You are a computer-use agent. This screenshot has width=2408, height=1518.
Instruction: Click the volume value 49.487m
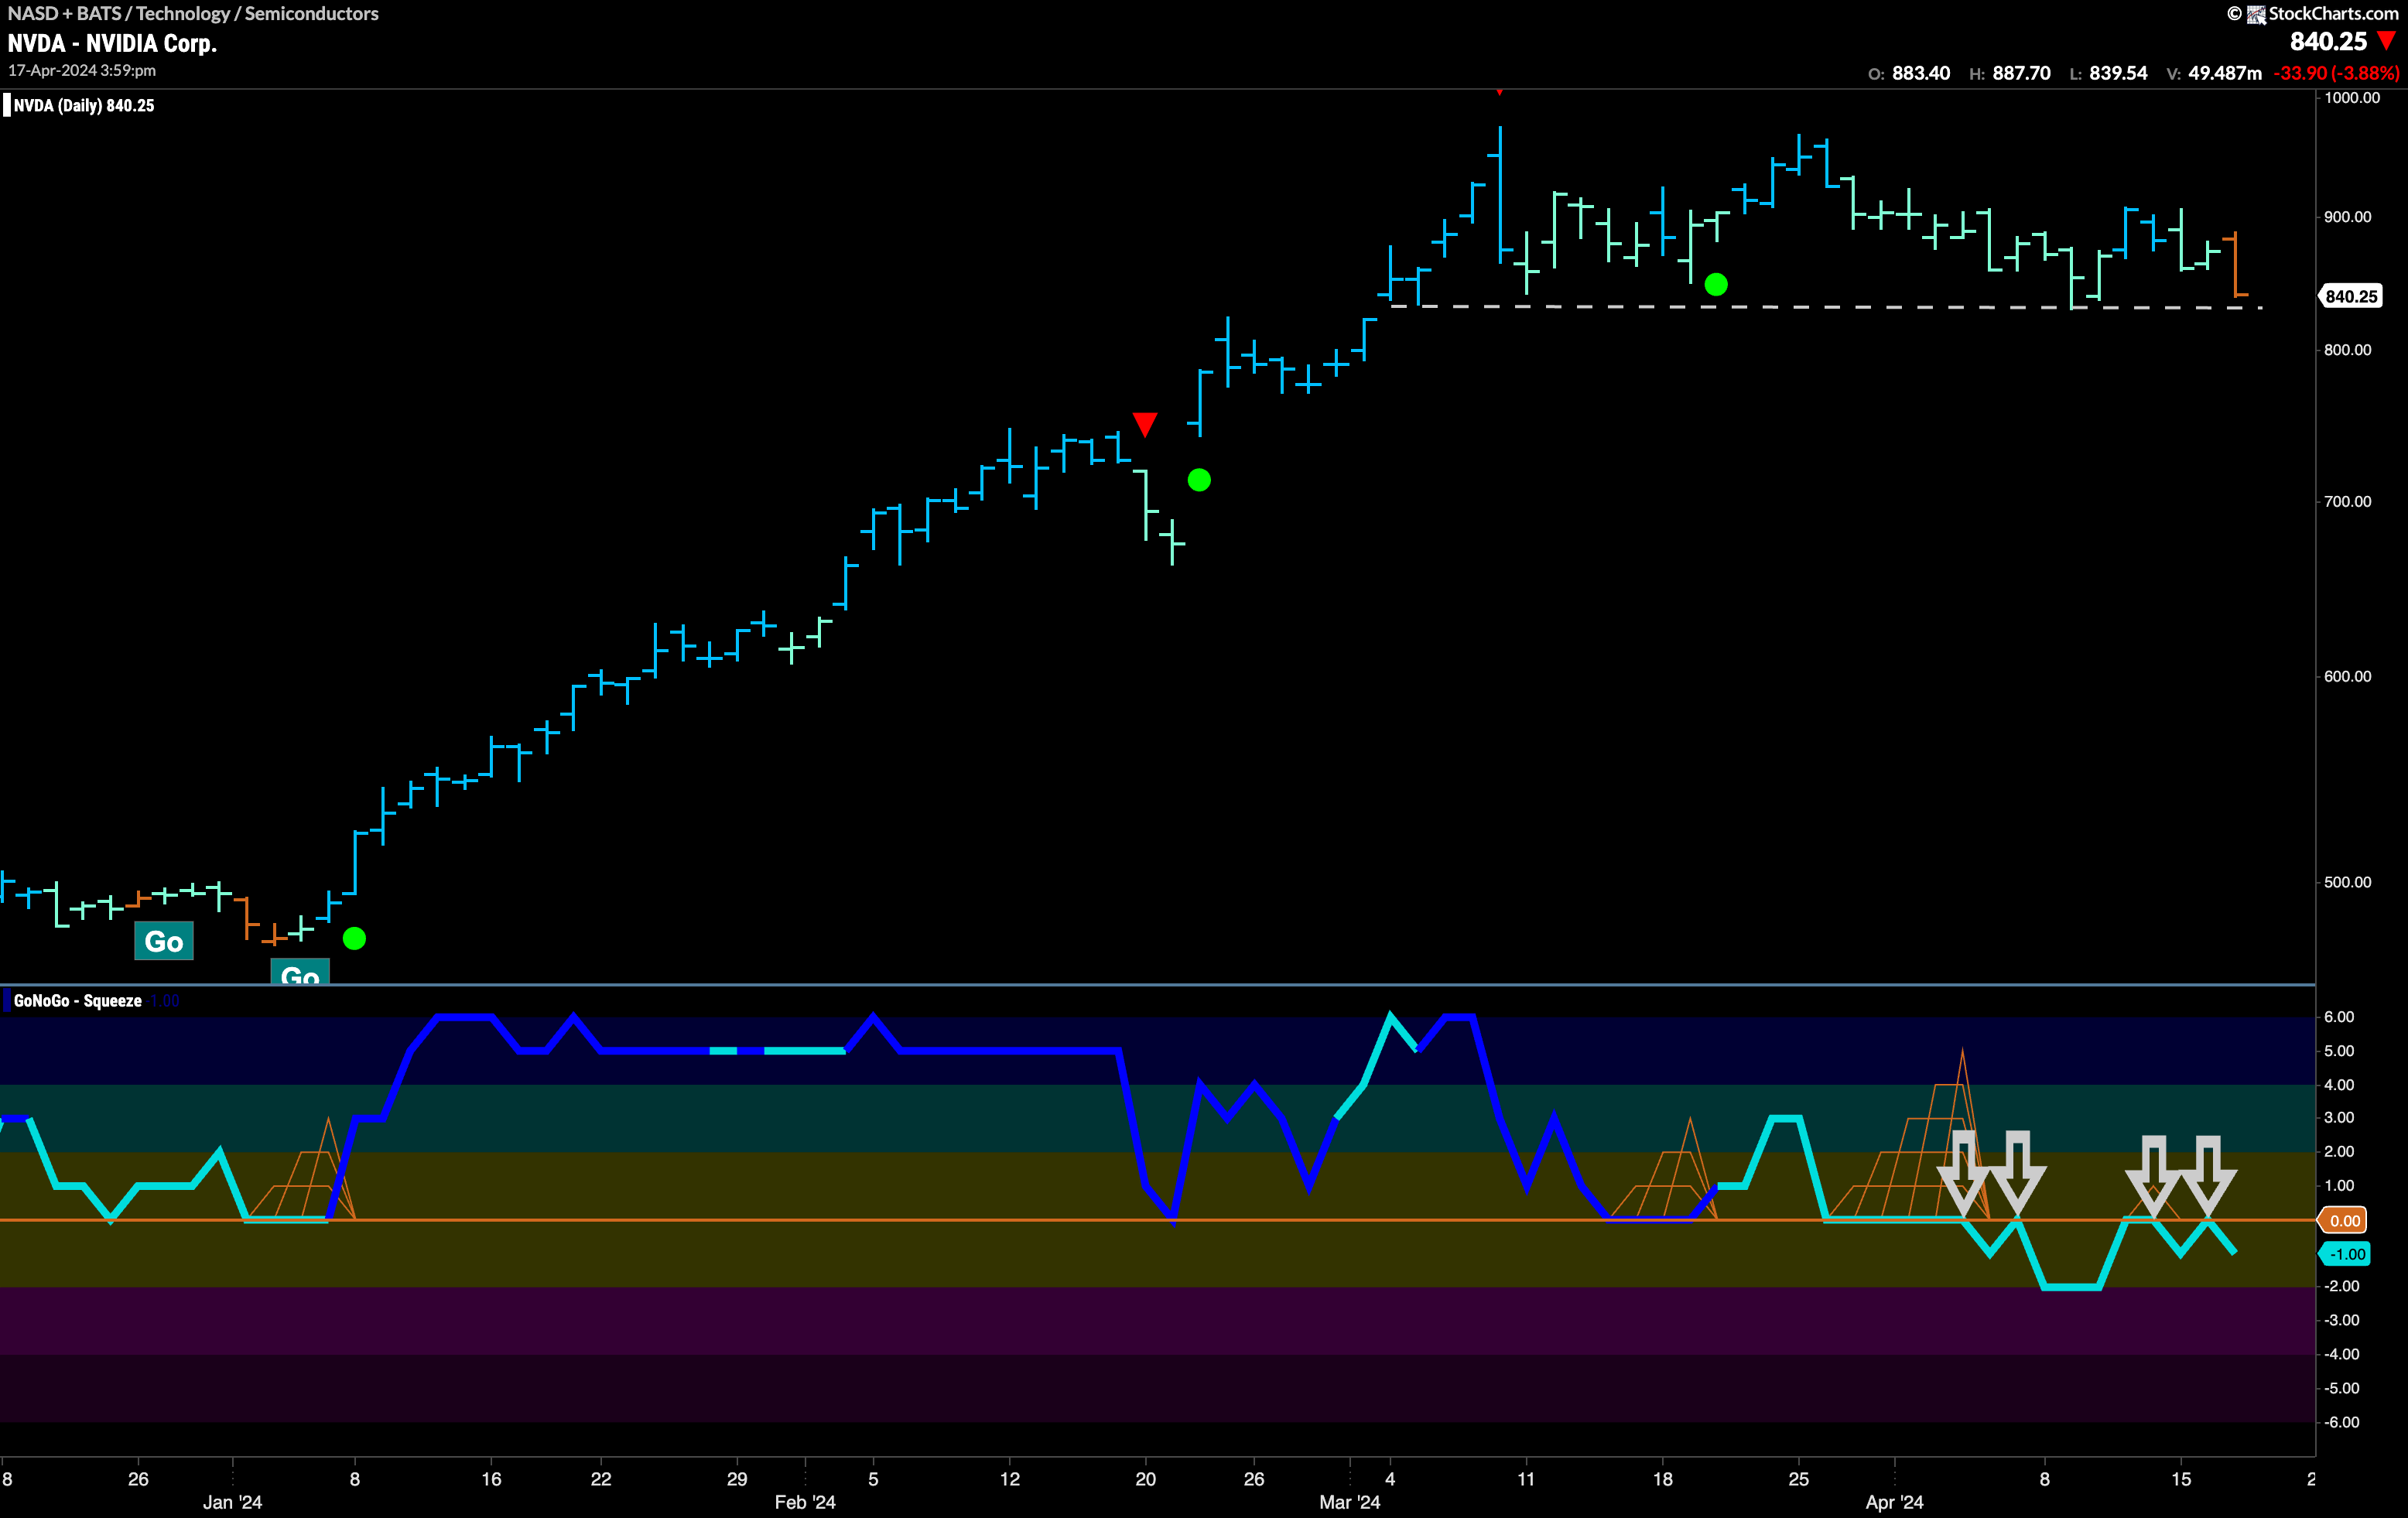[2225, 73]
